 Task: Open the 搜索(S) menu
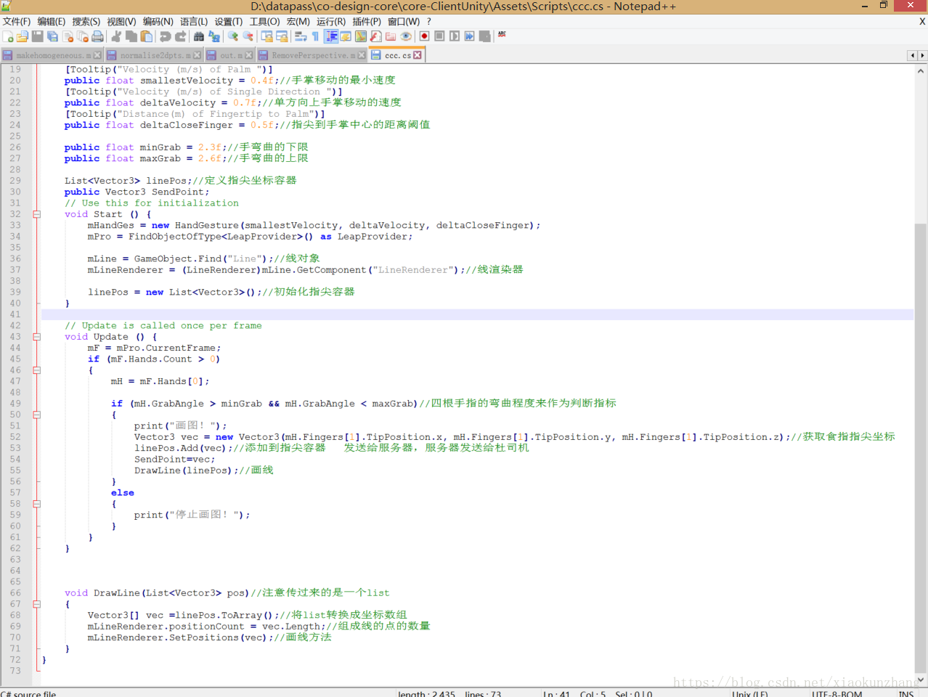(x=86, y=22)
